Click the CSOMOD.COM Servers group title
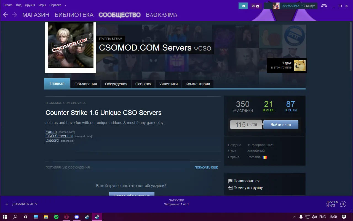353x221 pixels. [145, 48]
